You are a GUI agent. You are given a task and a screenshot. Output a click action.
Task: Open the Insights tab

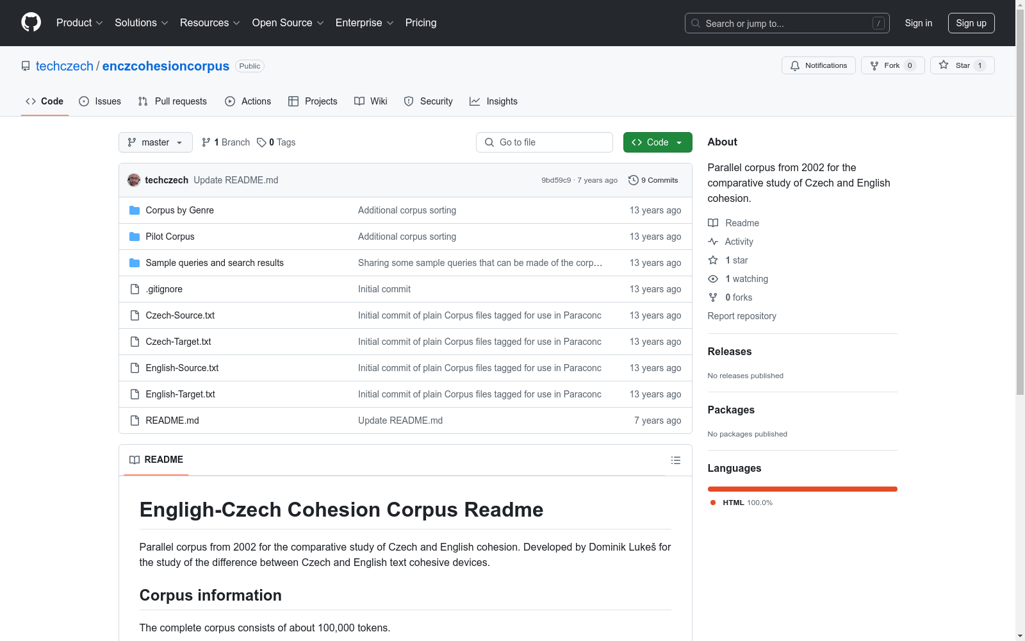[493, 101]
